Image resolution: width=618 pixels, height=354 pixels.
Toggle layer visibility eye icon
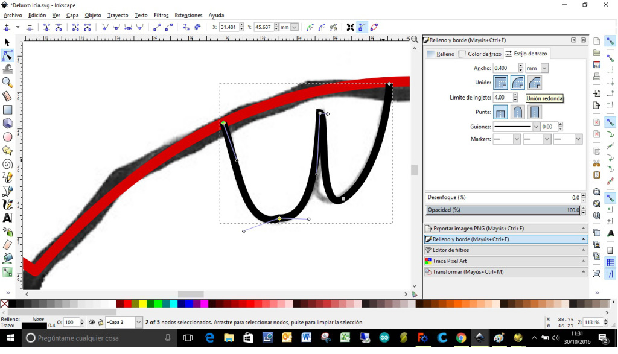(92, 323)
